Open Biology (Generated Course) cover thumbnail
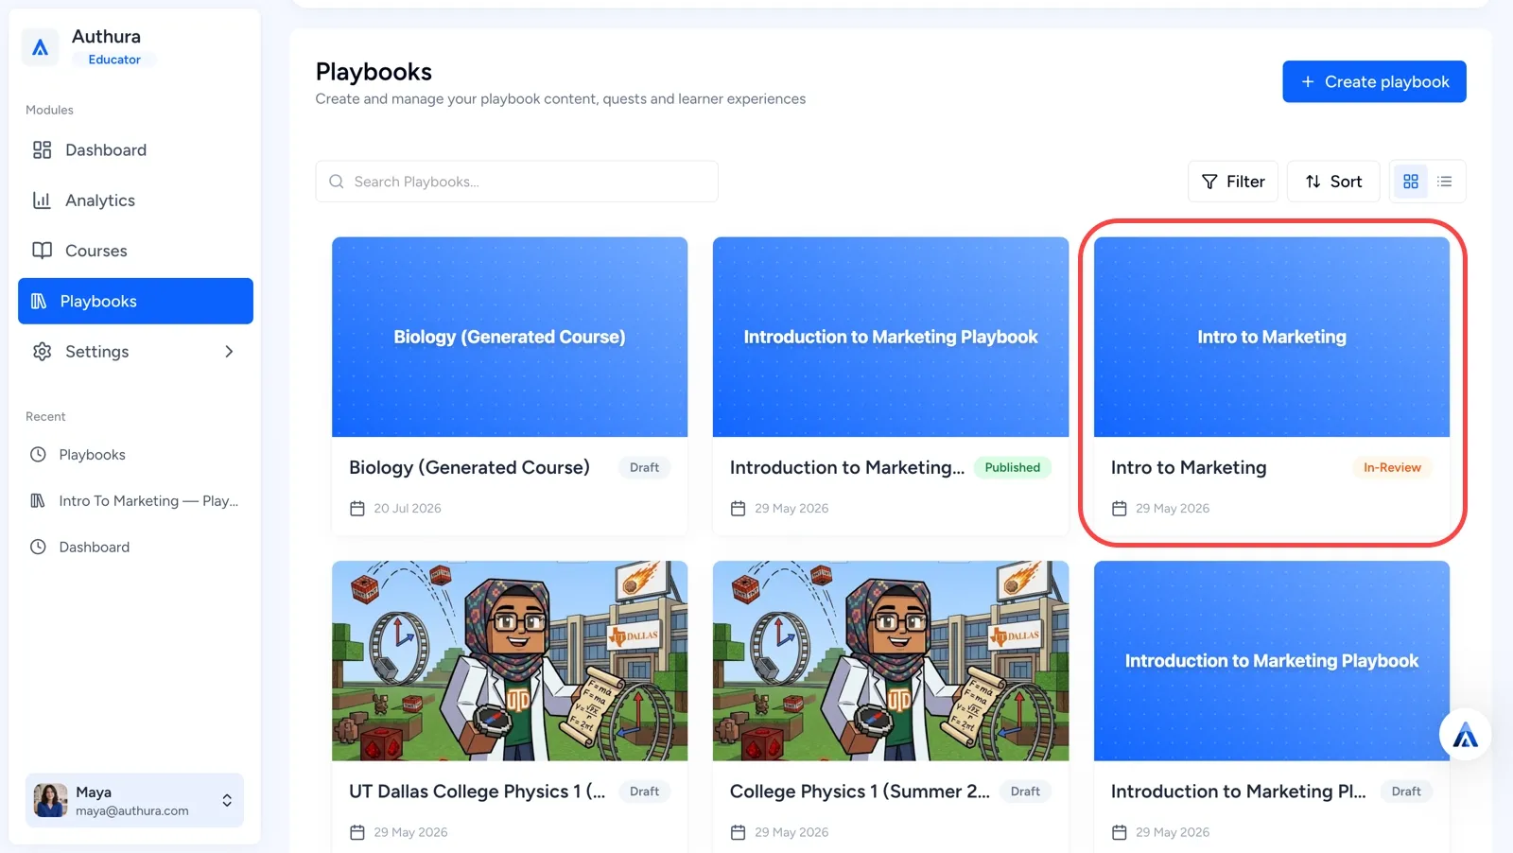 tap(510, 337)
